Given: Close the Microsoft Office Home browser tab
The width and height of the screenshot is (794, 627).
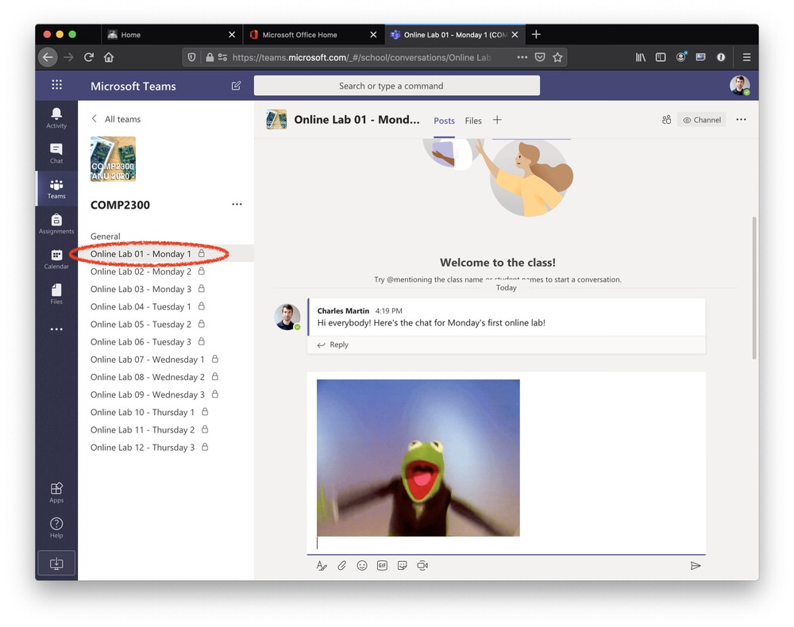Looking at the screenshot, I should (x=373, y=34).
